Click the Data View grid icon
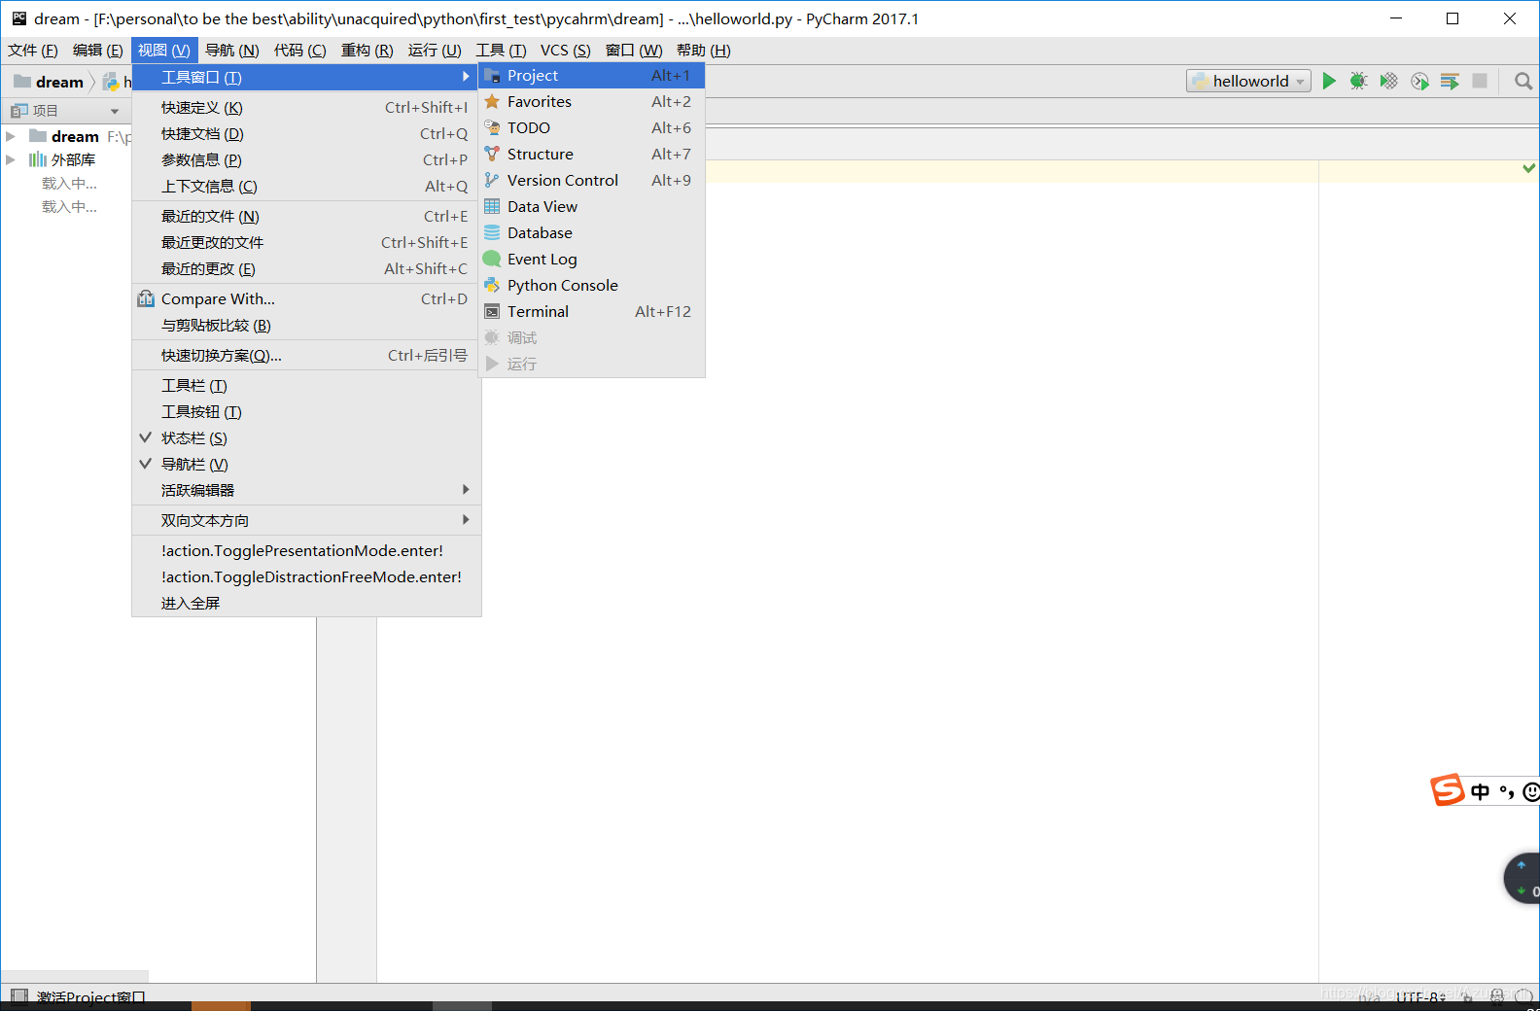The height and width of the screenshot is (1011, 1540). [492, 206]
